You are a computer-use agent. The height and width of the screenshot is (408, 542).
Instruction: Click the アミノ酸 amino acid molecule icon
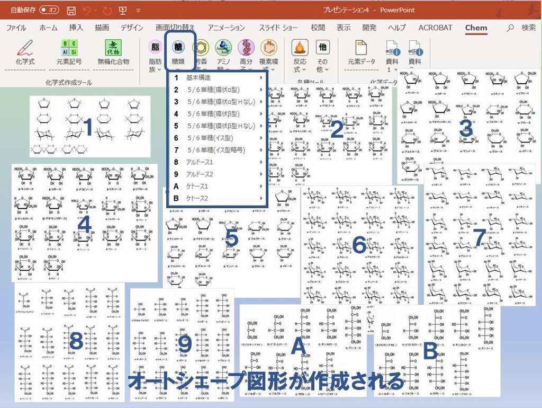(224, 47)
